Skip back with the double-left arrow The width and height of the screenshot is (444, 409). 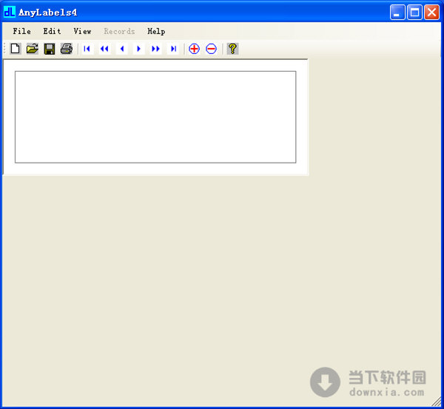pyautogui.click(x=104, y=49)
